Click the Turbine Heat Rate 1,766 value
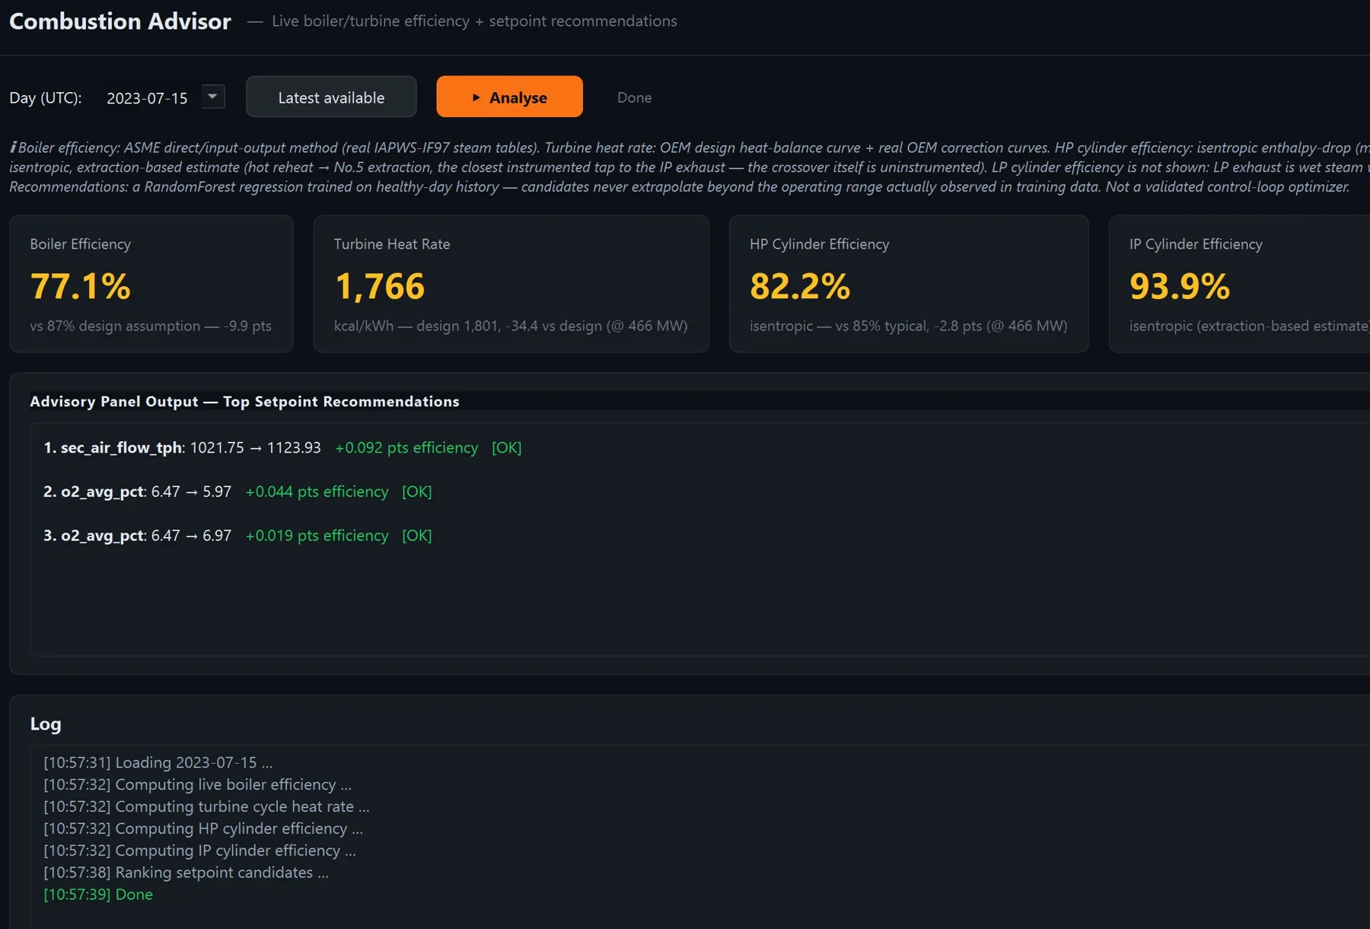The height and width of the screenshot is (929, 1370). tap(379, 286)
